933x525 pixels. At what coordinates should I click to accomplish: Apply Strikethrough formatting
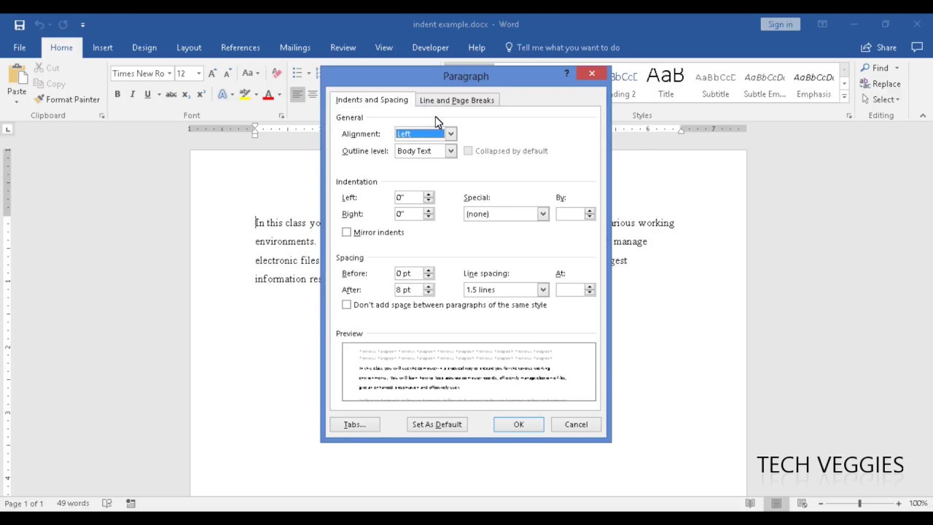(171, 95)
